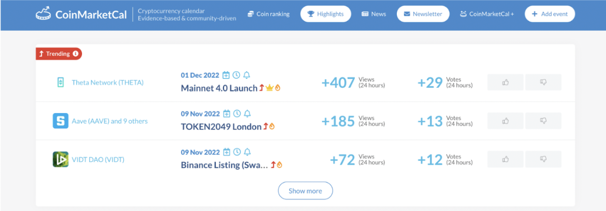The width and height of the screenshot is (606, 211).
Task: Go to the News section
Action: tap(374, 14)
